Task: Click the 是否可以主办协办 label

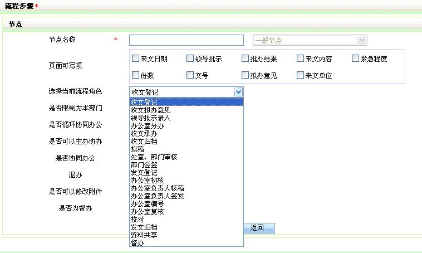Action: (x=75, y=142)
